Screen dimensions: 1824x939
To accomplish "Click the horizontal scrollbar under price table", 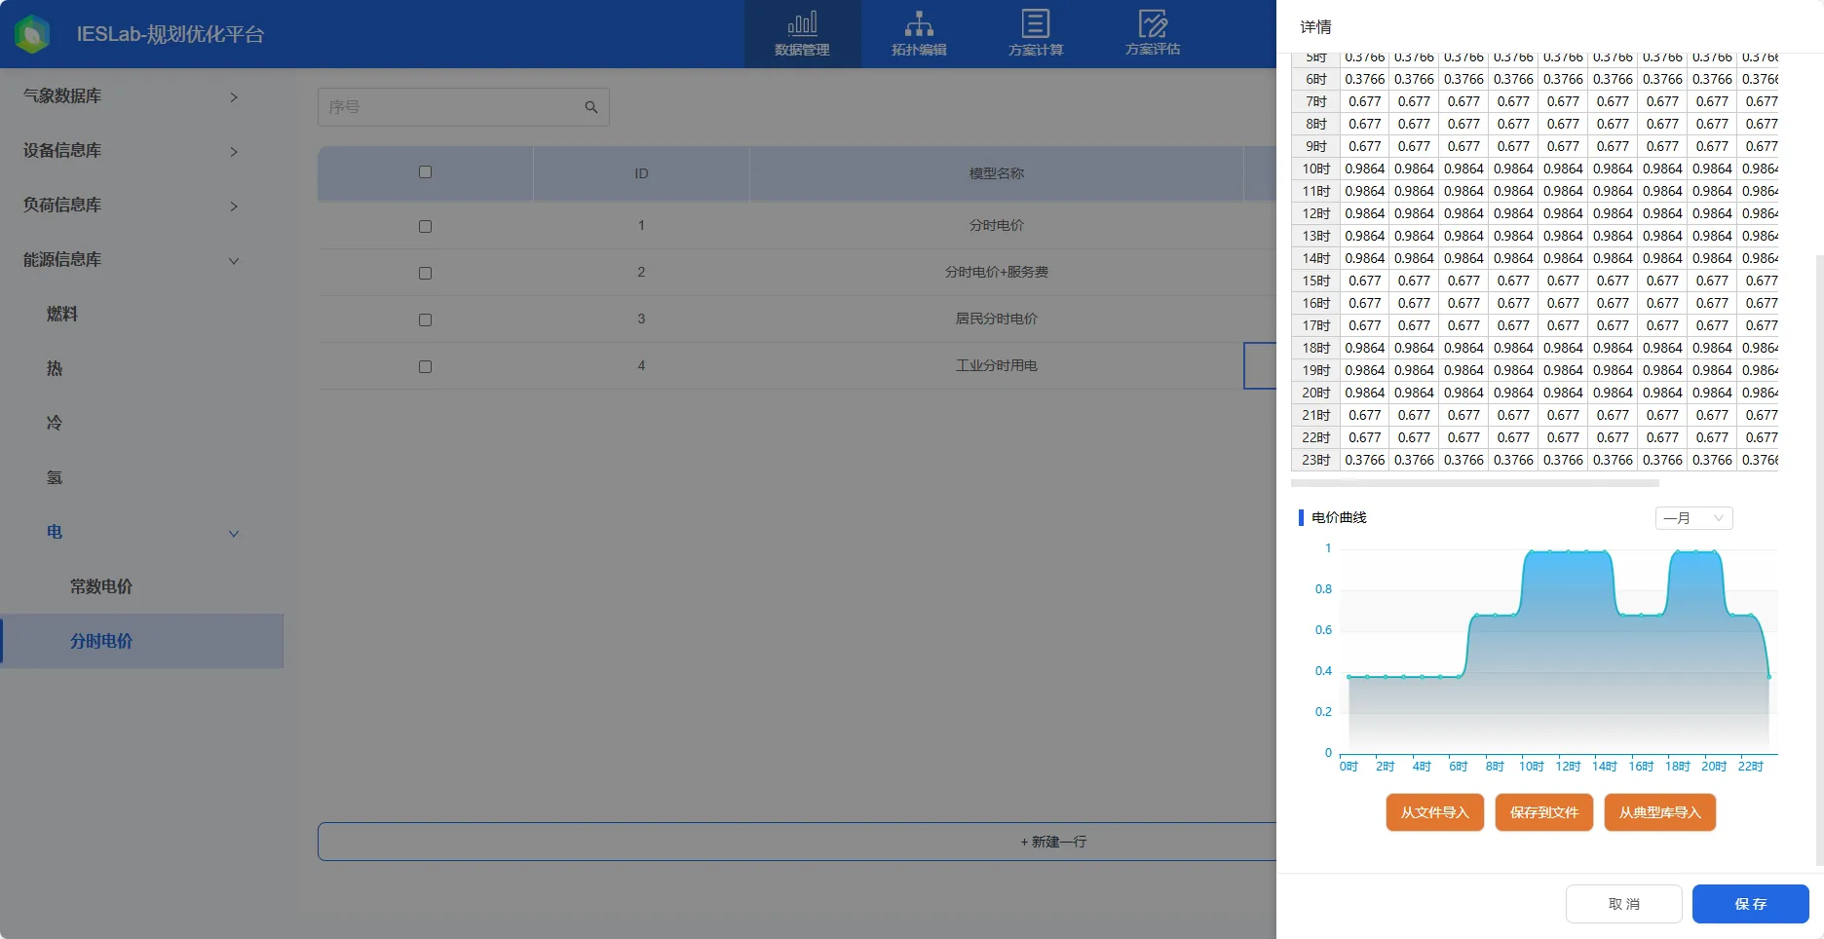I will pyautogui.click(x=1474, y=483).
